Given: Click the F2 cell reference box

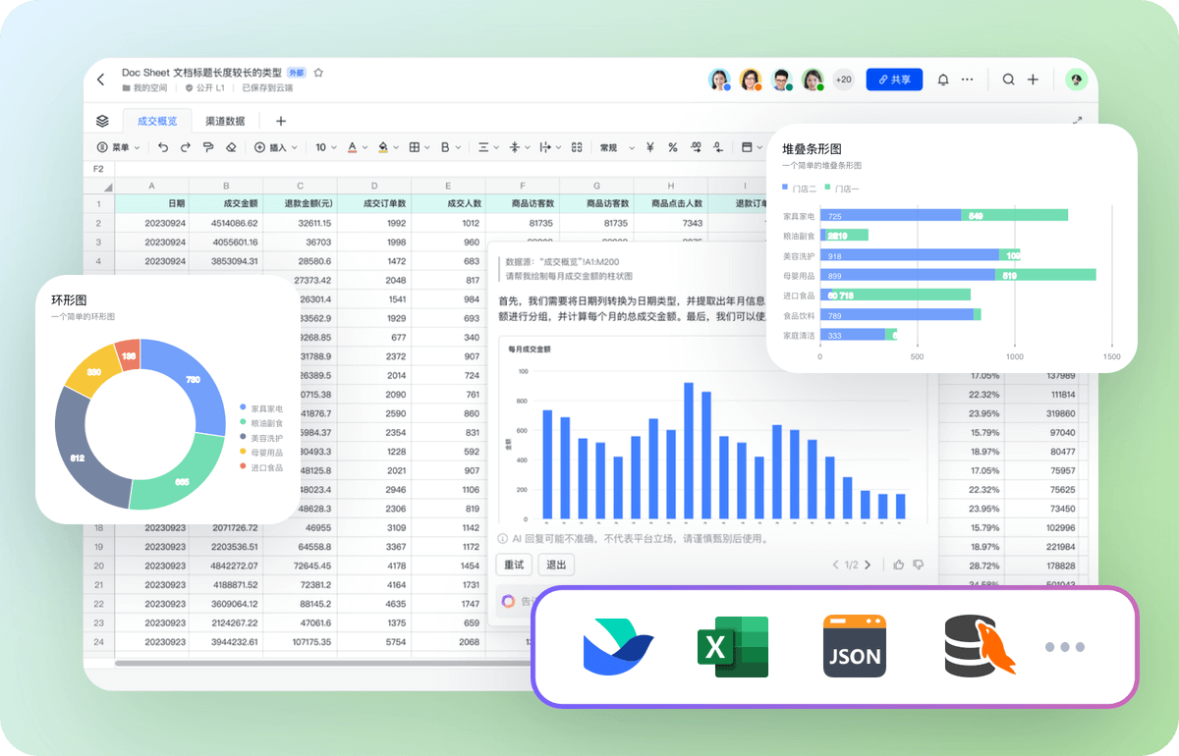Looking at the screenshot, I should coord(98,169).
